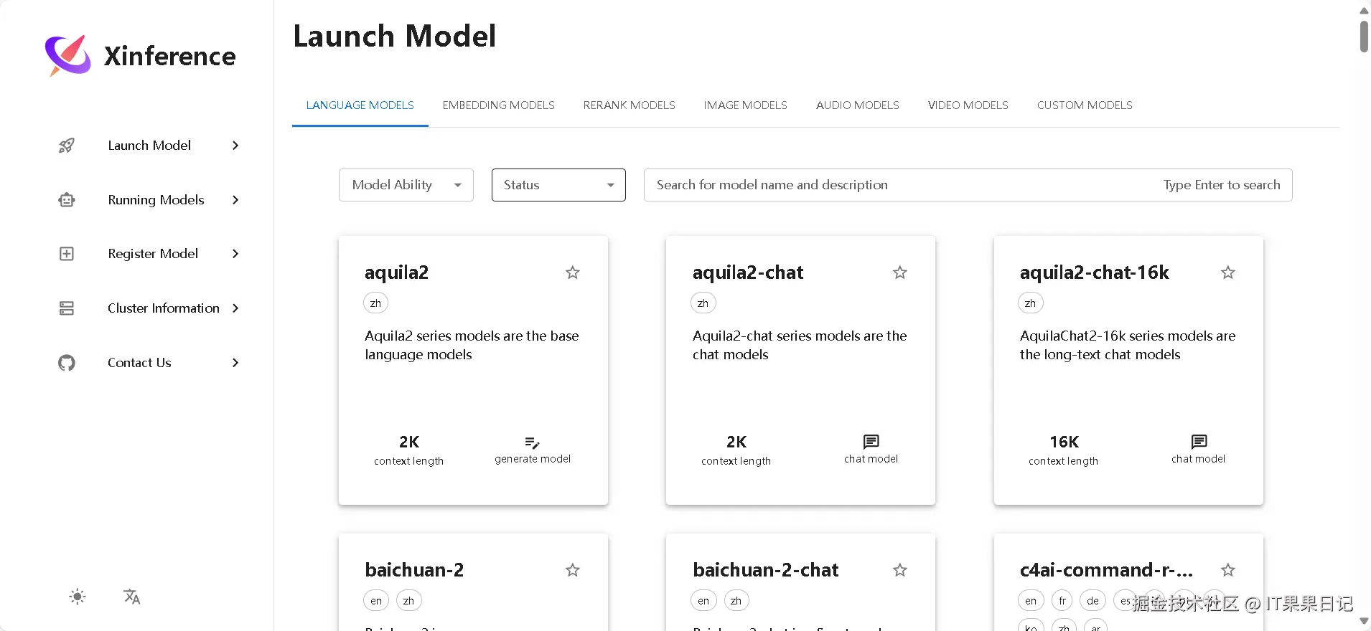Viewport: 1371px width, 631px height.
Task: Click the zh tag on baichuan-2
Action: click(408, 601)
